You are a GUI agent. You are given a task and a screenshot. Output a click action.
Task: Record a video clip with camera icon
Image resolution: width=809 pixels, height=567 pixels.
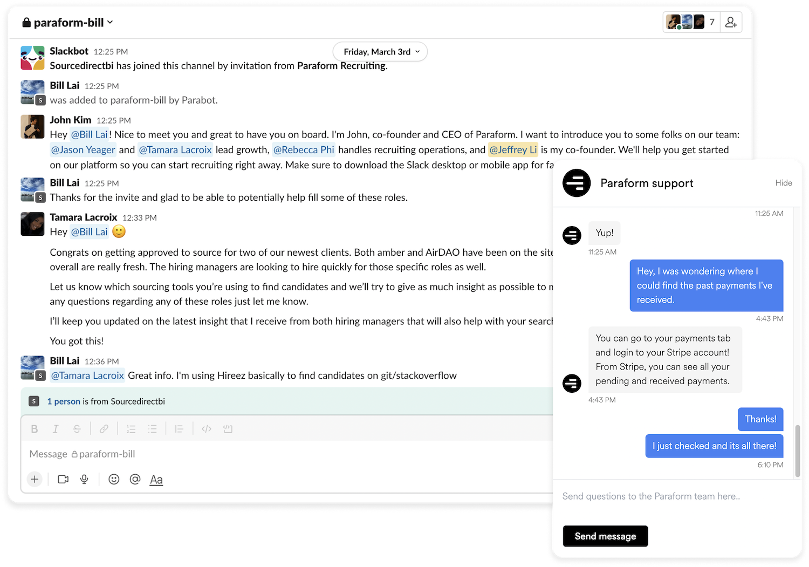click(63, 479)
